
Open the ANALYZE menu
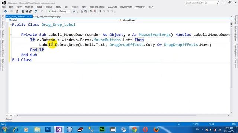pos(113,7)
